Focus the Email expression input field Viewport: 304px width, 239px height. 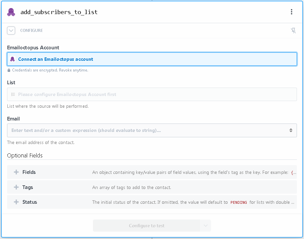coord(152,130)
